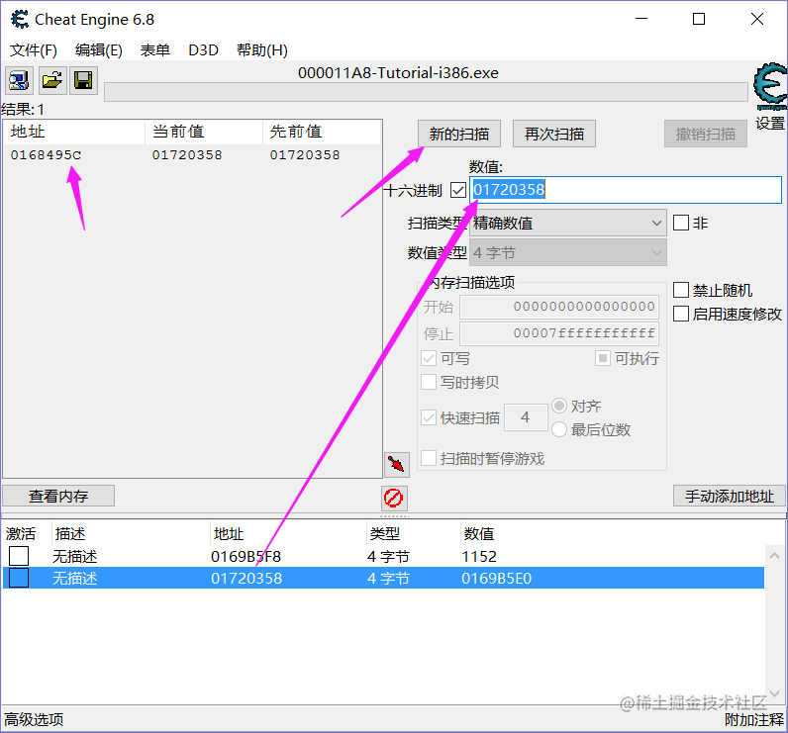This screenshot has width=788, height=733.
Task: Open the D3D menu
Action: [203, 50]
